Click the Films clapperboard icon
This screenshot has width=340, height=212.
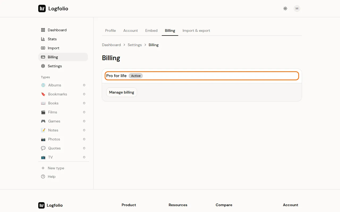click(43, 112)
